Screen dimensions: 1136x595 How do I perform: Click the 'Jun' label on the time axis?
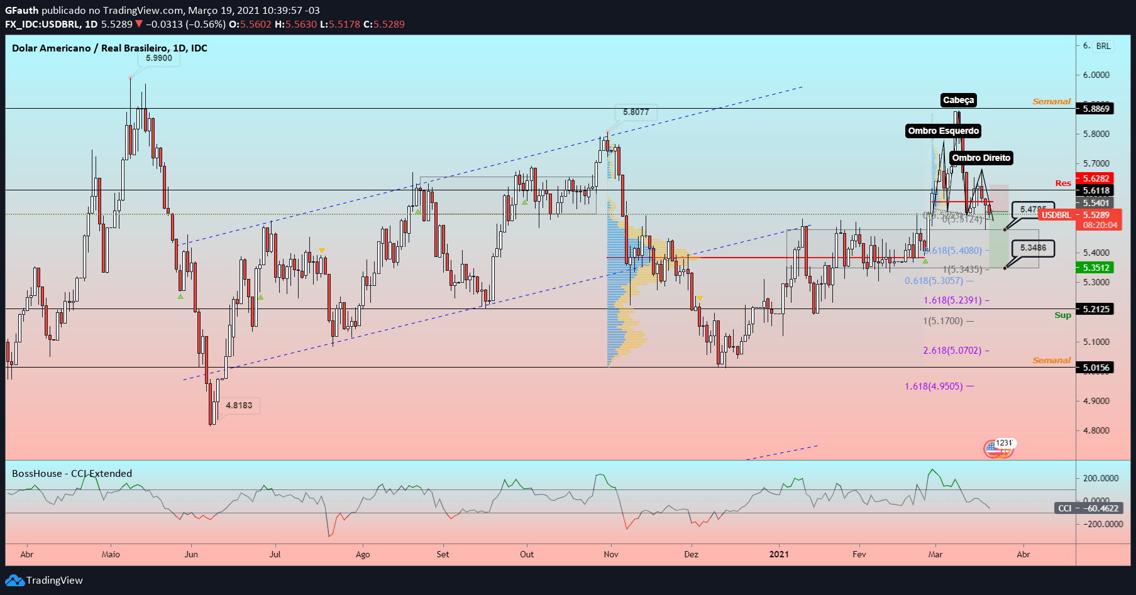(191, 555)
